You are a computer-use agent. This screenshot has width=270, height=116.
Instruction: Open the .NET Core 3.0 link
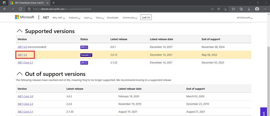tap(25, 96)
